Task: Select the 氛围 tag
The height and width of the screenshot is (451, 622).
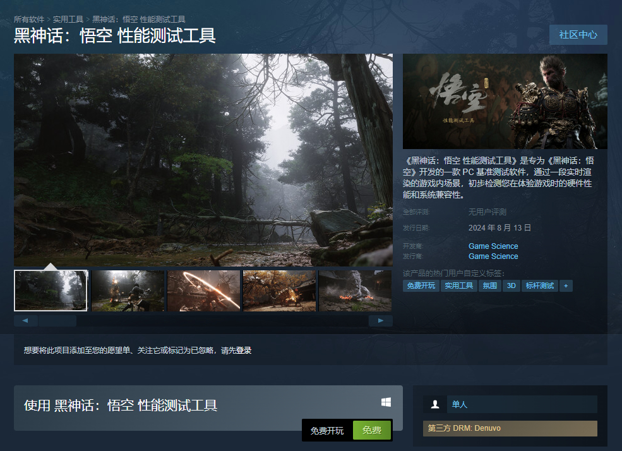Action: [x=489, y=286]
